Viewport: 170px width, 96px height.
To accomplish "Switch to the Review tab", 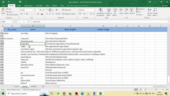I will (55, 6).
